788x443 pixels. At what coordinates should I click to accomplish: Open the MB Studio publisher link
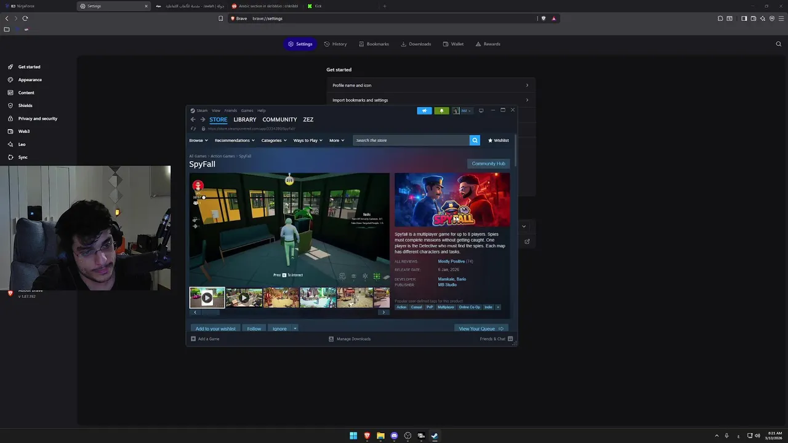tap(447, 285)
